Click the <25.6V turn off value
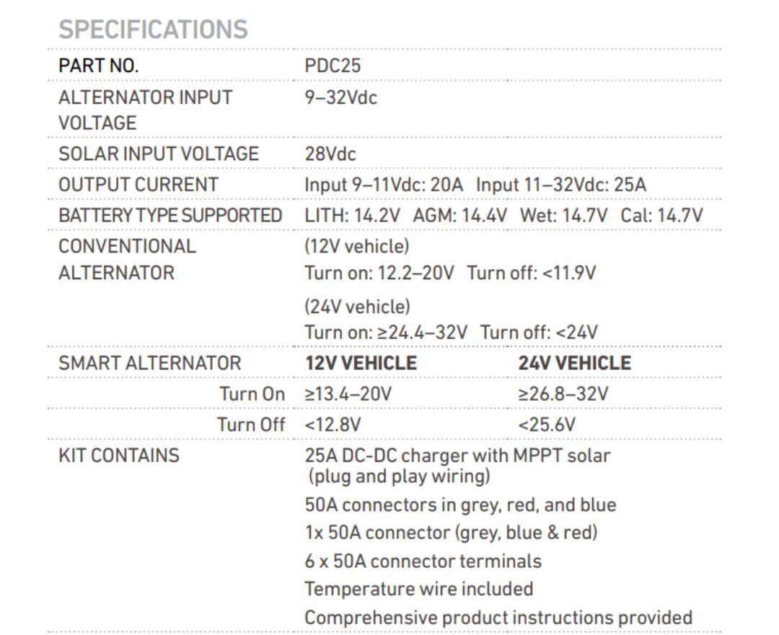Viewport: 779px width, 635px height. (547, 424)
